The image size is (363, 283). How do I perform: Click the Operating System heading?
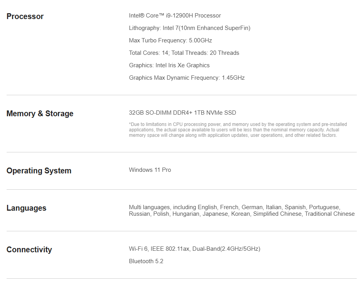tap(39, 171)
